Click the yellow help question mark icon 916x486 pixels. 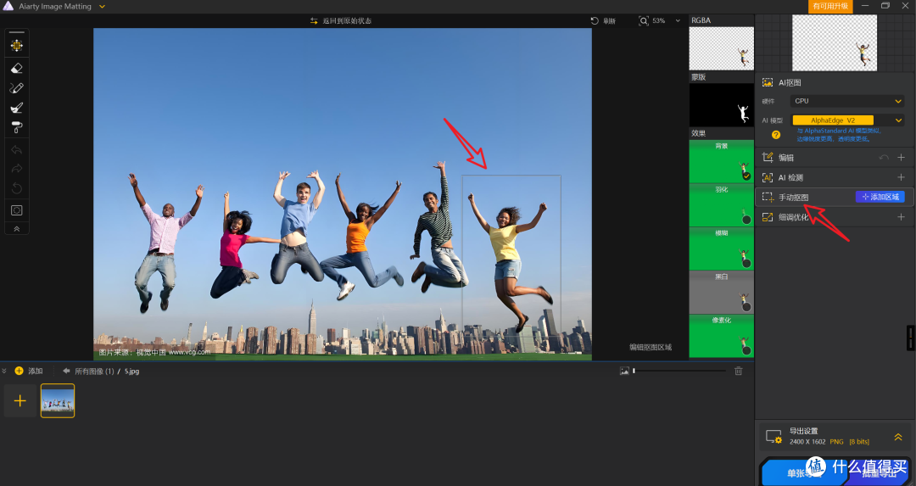(x=776, y=135)
